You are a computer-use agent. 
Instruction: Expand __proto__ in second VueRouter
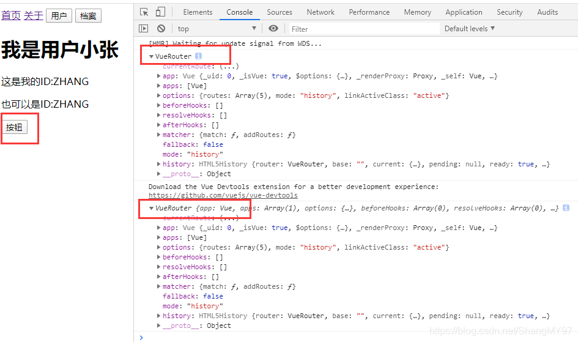click(x=158, y=325)
